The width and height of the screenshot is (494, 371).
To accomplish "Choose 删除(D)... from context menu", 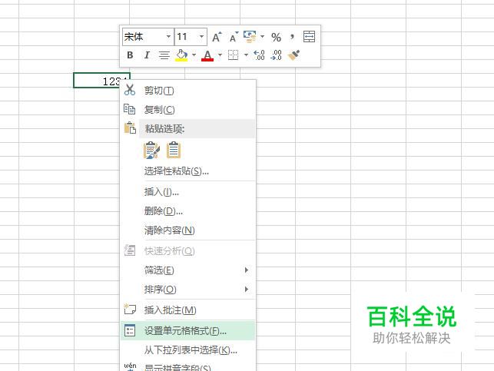I will 187,210.
